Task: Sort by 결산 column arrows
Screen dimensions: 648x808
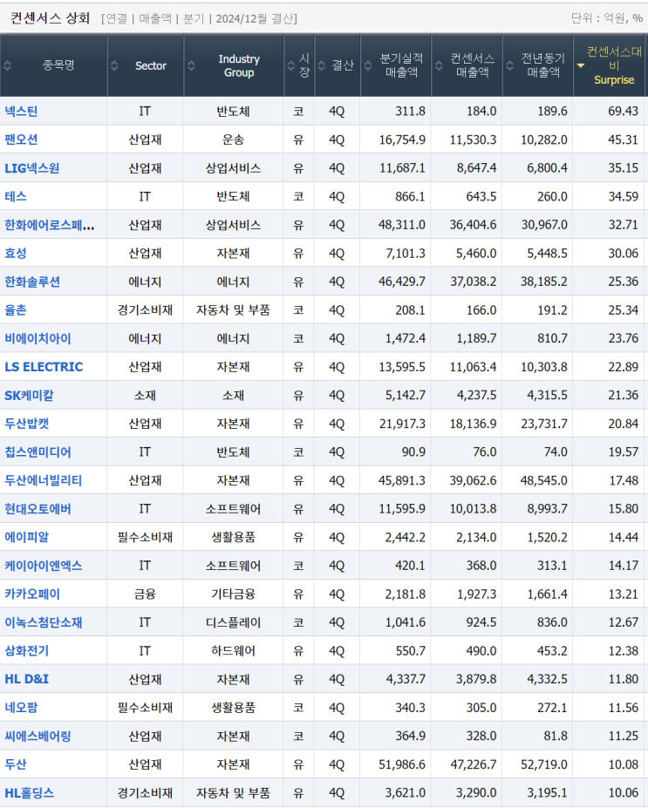Action: pyautogui.click(x=322, y=65)
